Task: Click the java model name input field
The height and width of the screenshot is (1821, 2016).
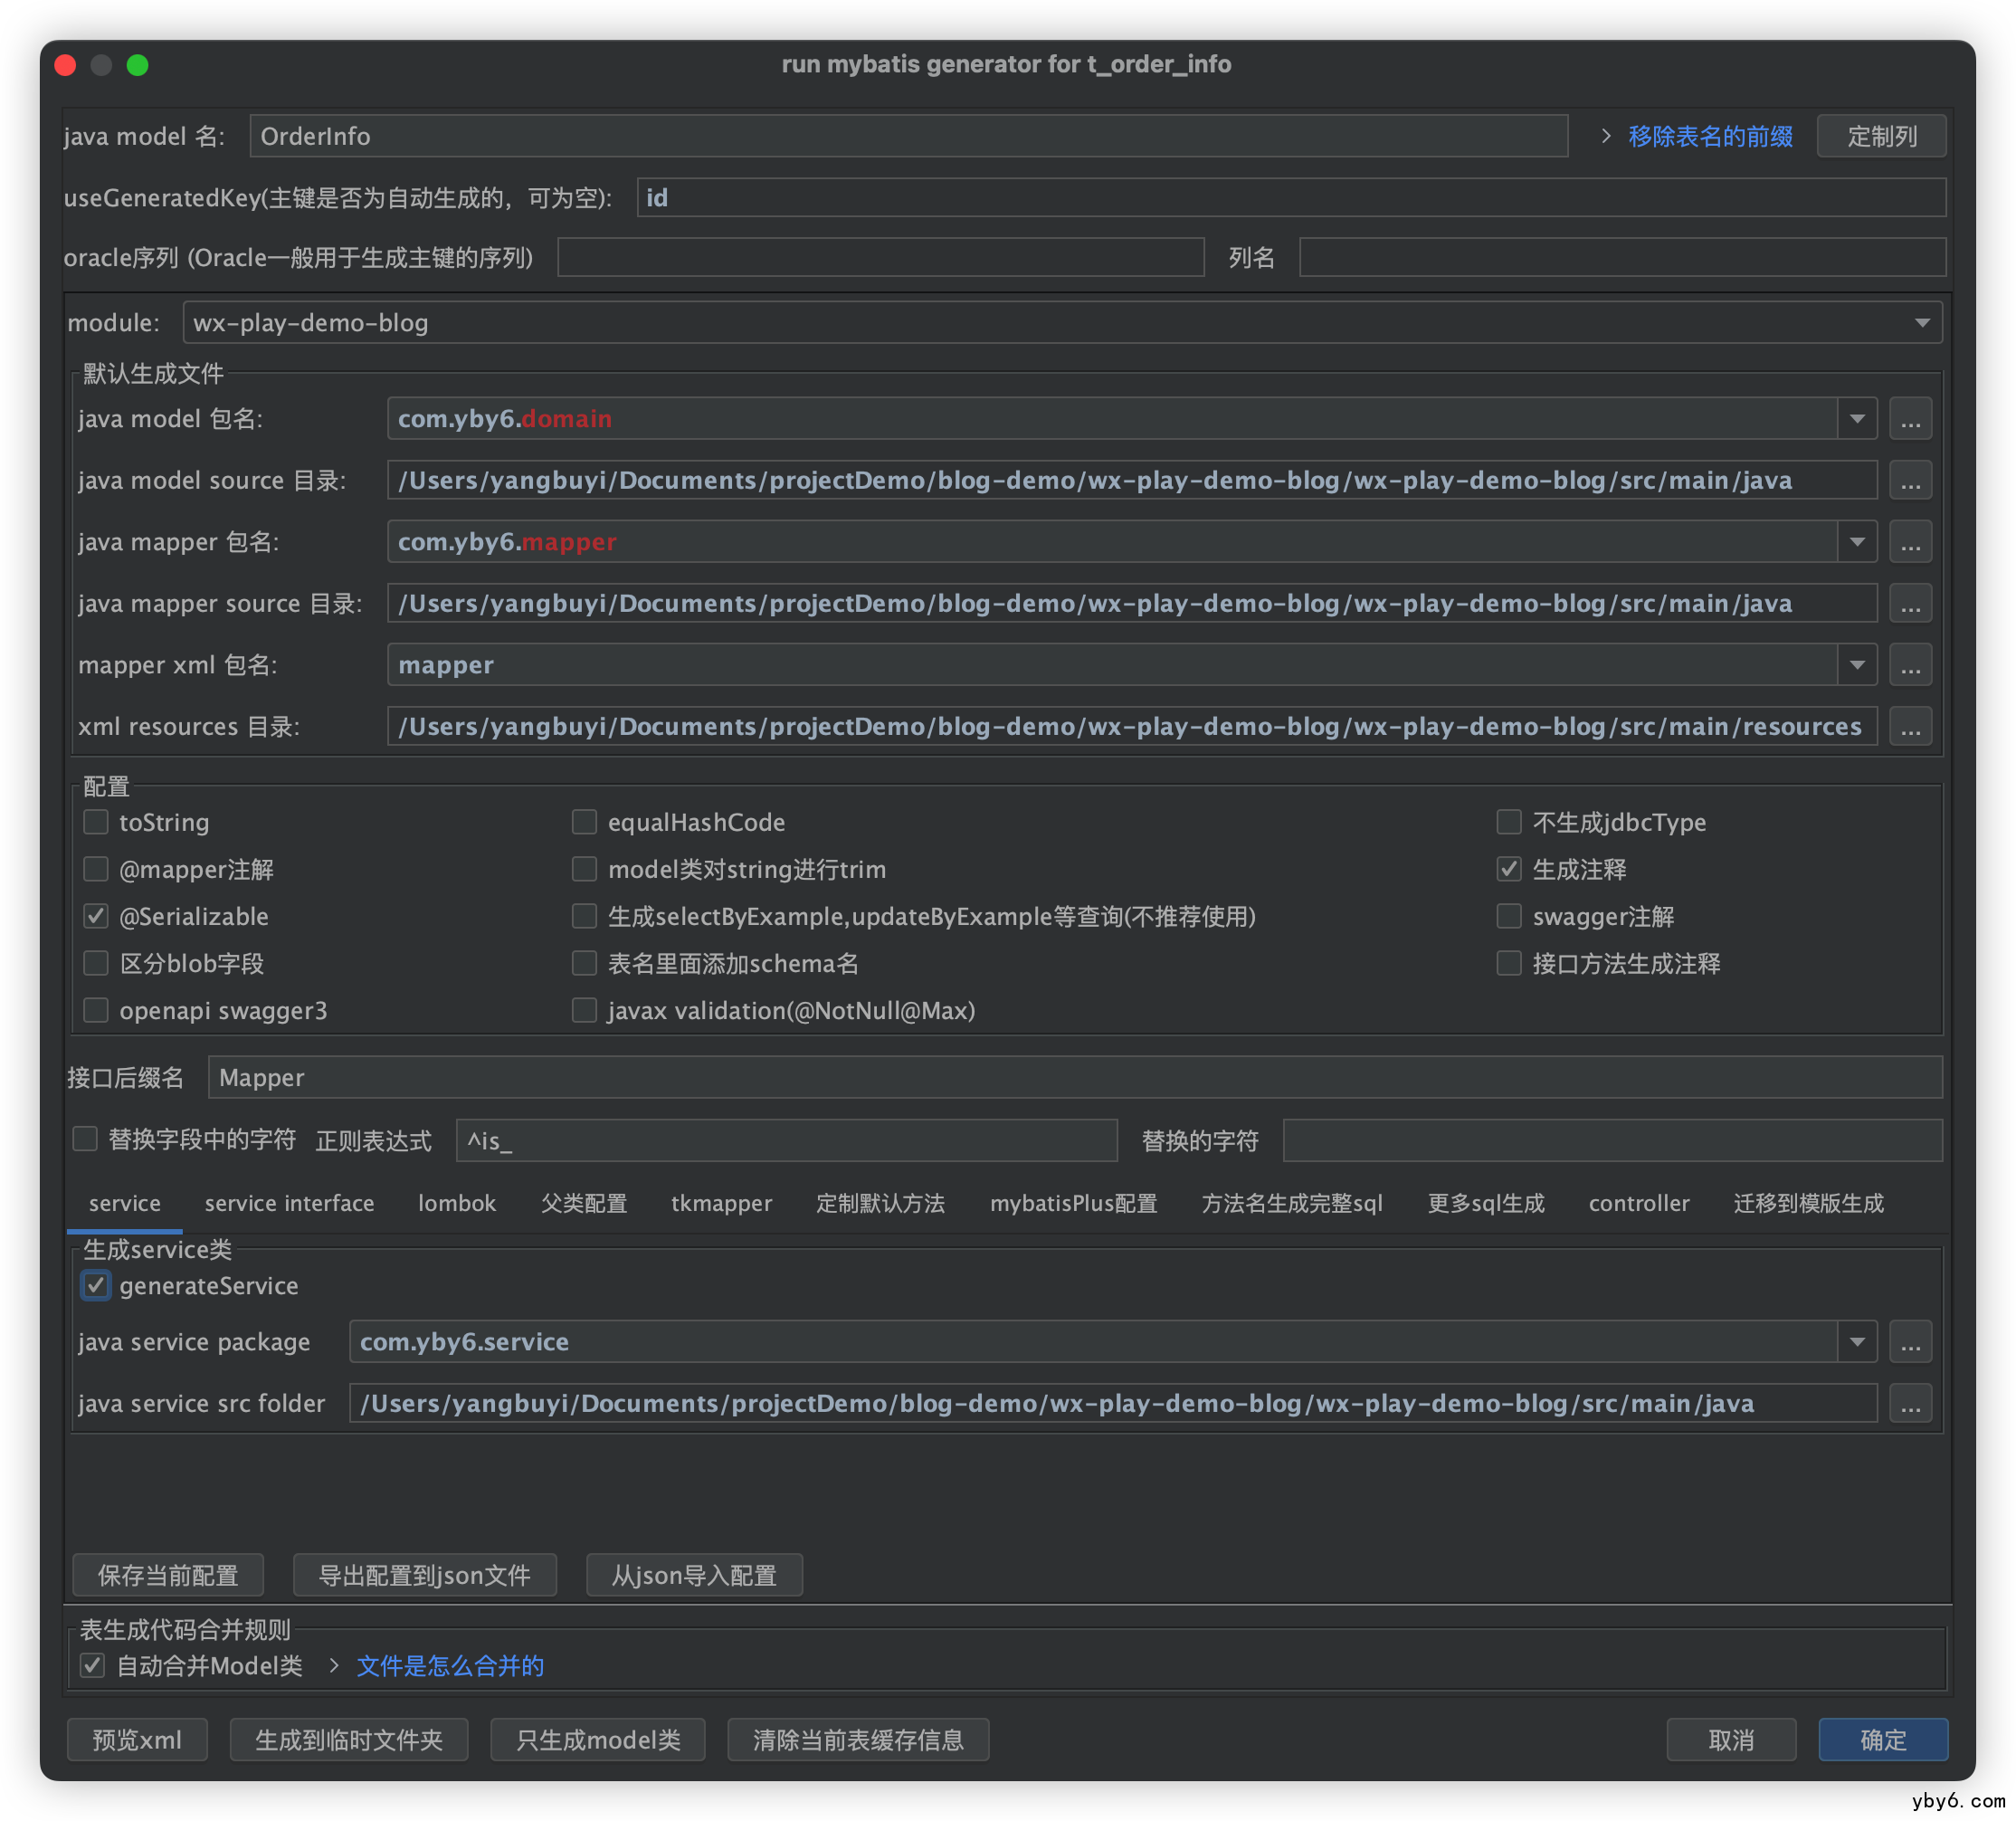Action: point(907,136)
